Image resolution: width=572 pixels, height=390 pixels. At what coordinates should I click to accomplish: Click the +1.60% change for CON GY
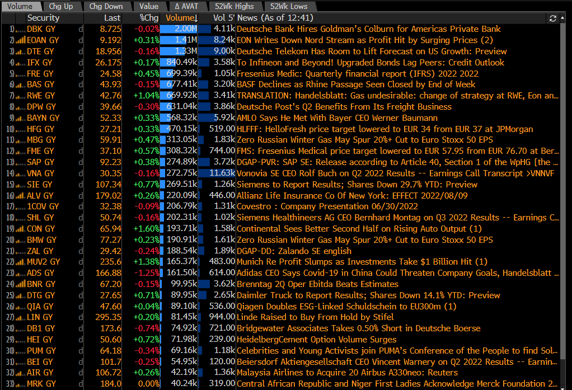tap(146, 229)
